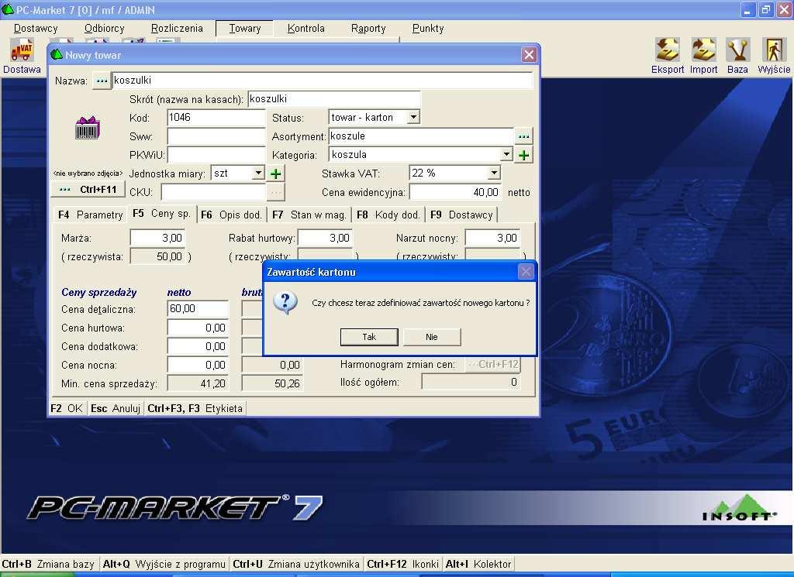Viewport: 794px width, 577px height.
Task: Open the Rozliczenia menu
Action: 177,29
